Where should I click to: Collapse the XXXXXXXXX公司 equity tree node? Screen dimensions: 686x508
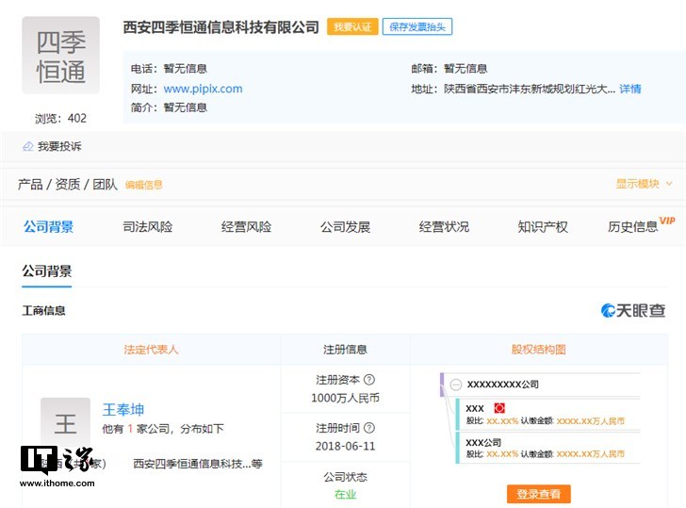[x=456, y=385]
